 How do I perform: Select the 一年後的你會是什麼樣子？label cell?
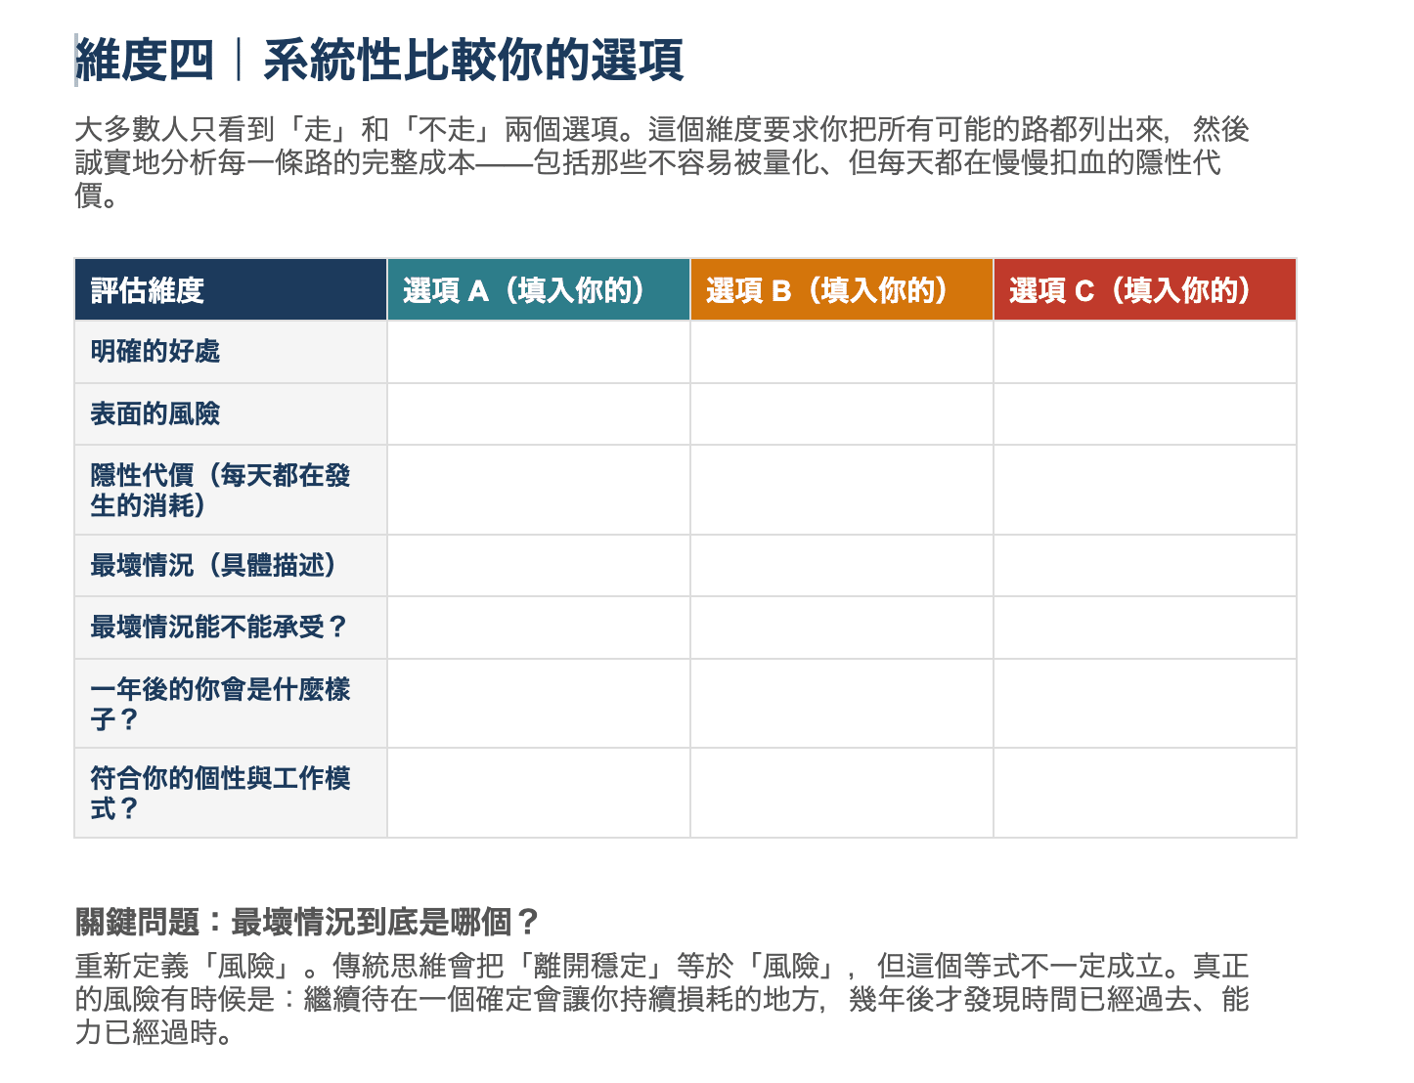click(230, 704)
